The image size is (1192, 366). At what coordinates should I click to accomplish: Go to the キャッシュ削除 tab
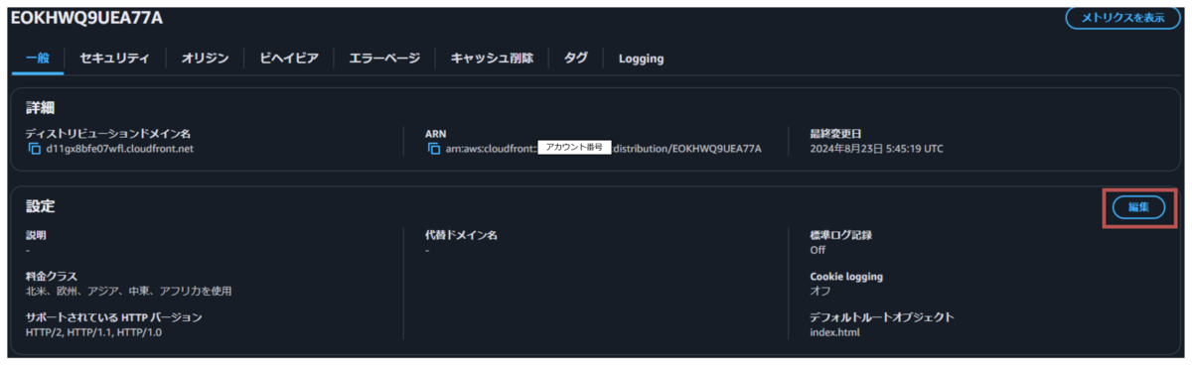(x=492, y=59)
